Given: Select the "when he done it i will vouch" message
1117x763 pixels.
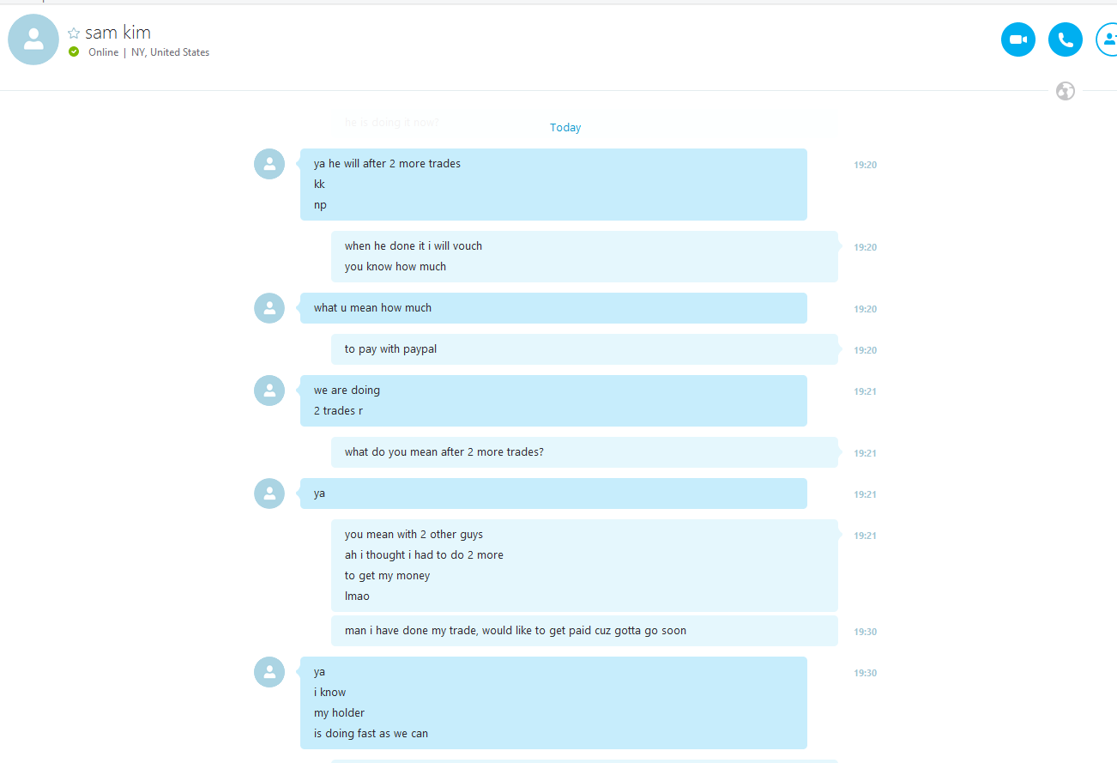Looking at the screenshot, I should (x=584, y=257).
